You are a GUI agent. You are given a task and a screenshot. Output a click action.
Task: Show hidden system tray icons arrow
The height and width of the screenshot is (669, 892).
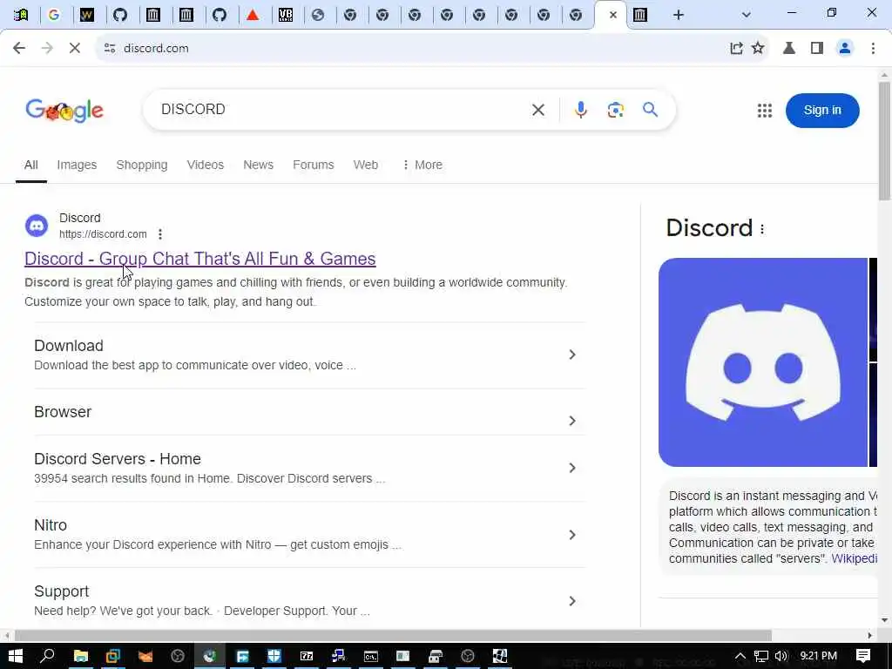pos(740,656)
